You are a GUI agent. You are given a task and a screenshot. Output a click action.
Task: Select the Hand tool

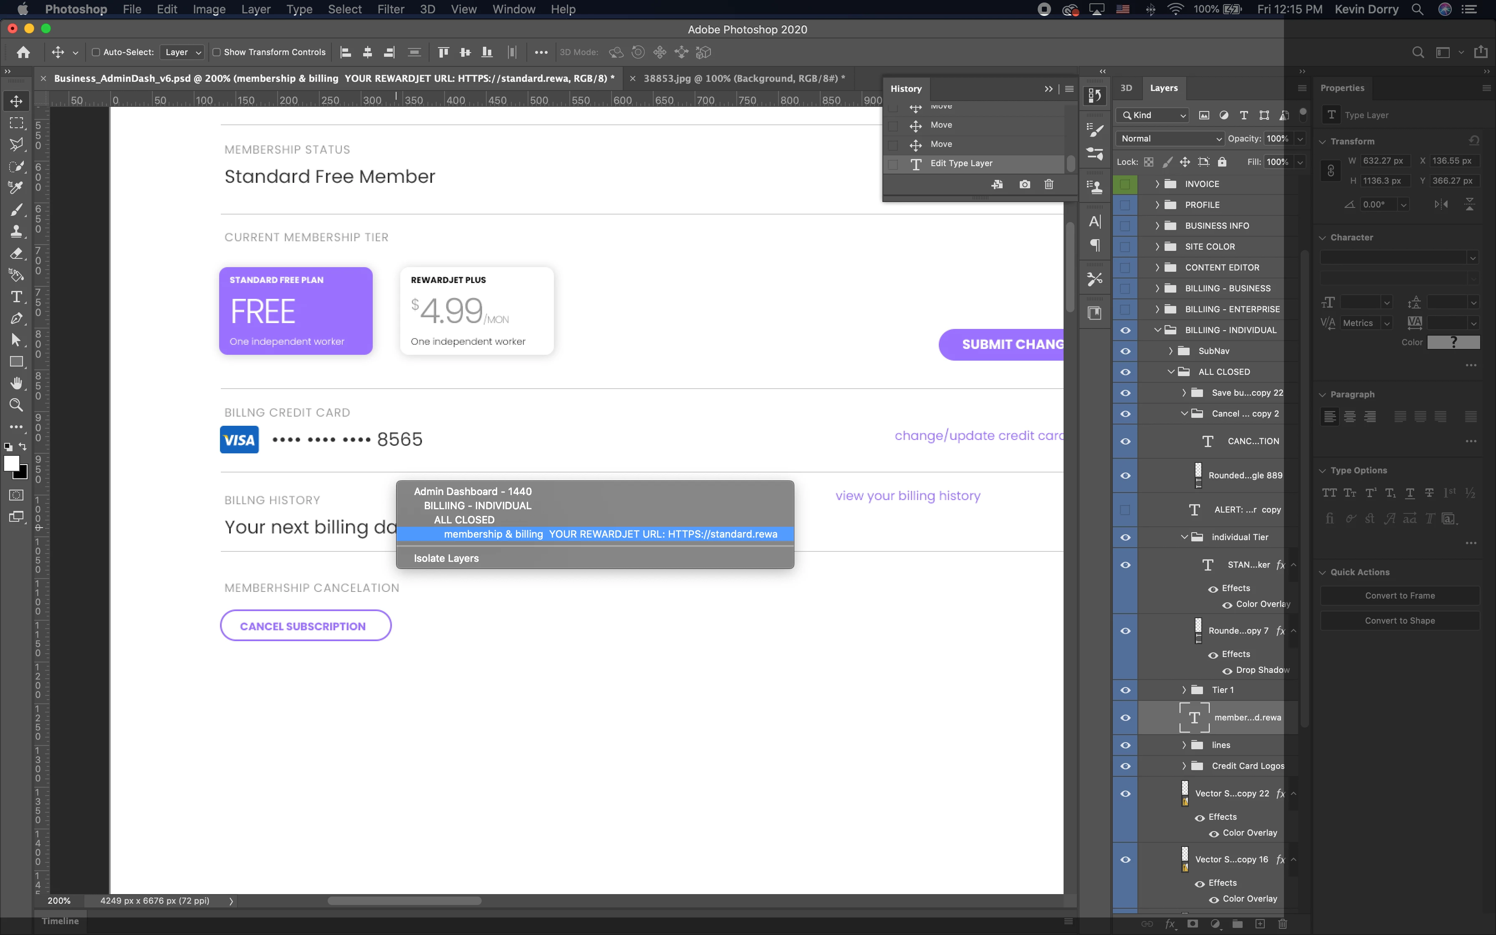coord(16,384)
